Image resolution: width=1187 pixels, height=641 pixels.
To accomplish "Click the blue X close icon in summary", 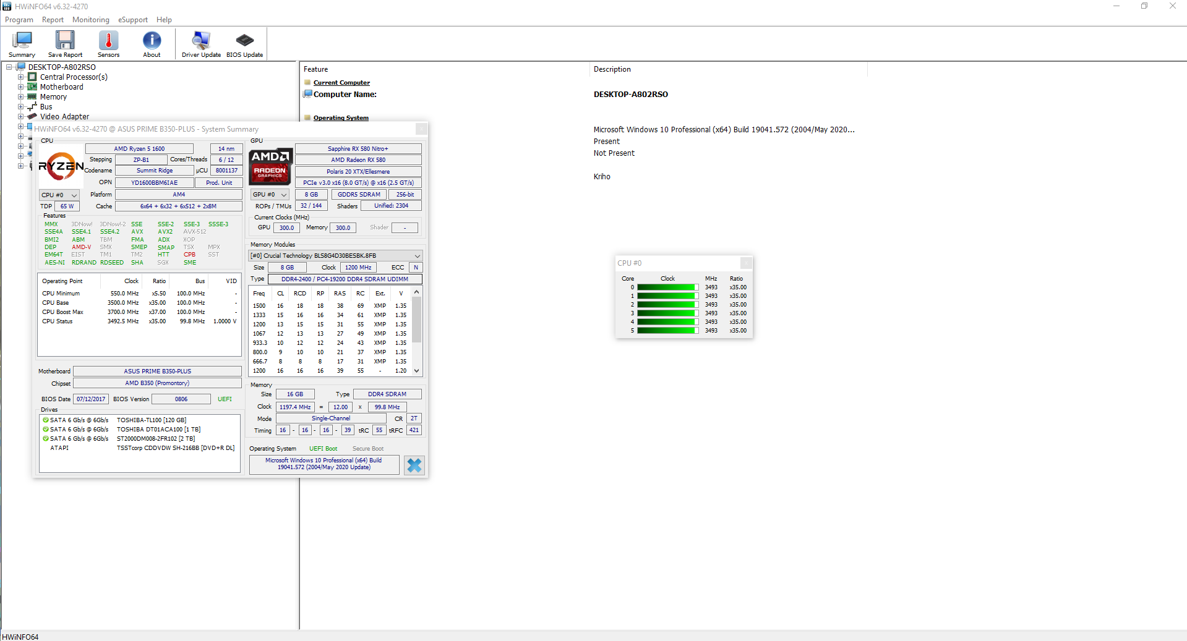I will tap(414, 465).
